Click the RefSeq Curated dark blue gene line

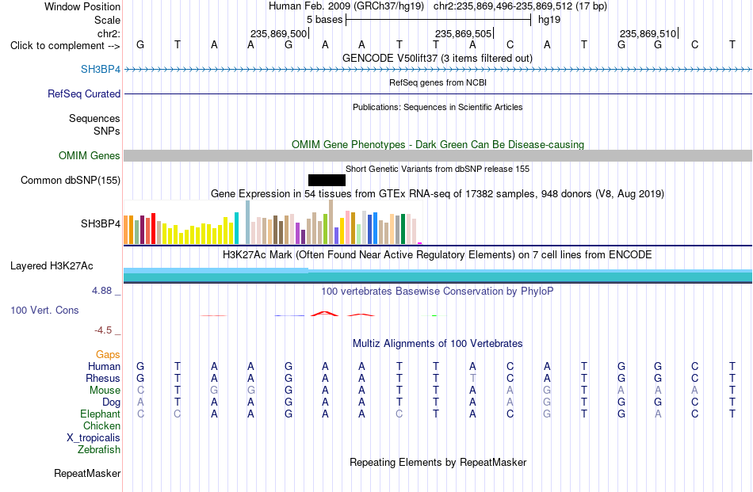[x=438, y=93]
